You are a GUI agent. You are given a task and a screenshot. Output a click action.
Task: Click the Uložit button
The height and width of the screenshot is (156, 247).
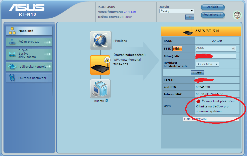pos(198,73)
